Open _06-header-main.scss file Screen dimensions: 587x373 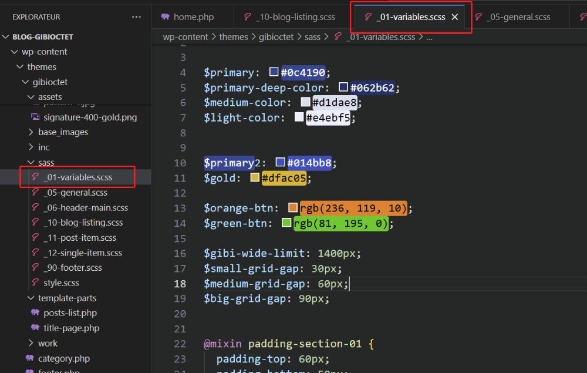coord(86,207)
